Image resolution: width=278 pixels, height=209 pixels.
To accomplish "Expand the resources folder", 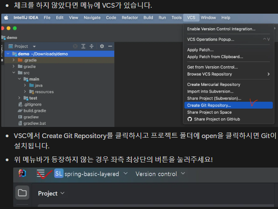I will (25, 91).
